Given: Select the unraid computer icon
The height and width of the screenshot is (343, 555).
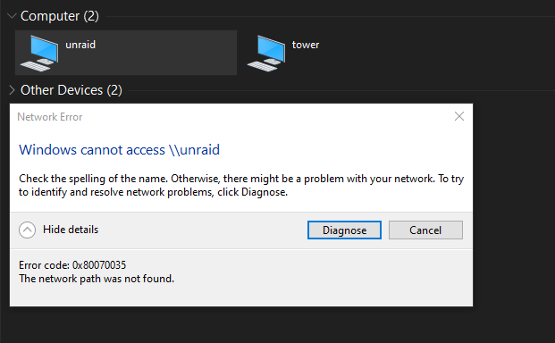Looking at the screenshot, I should pyautogui.click(x=39, y=53).
